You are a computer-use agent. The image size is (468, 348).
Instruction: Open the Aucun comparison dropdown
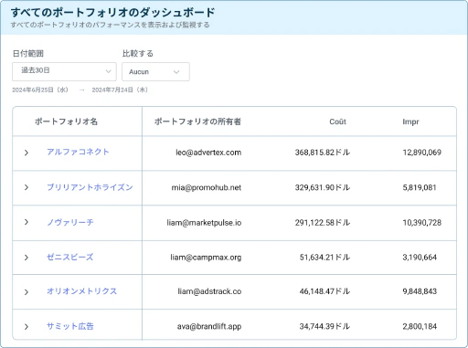[x=155, y=71]
